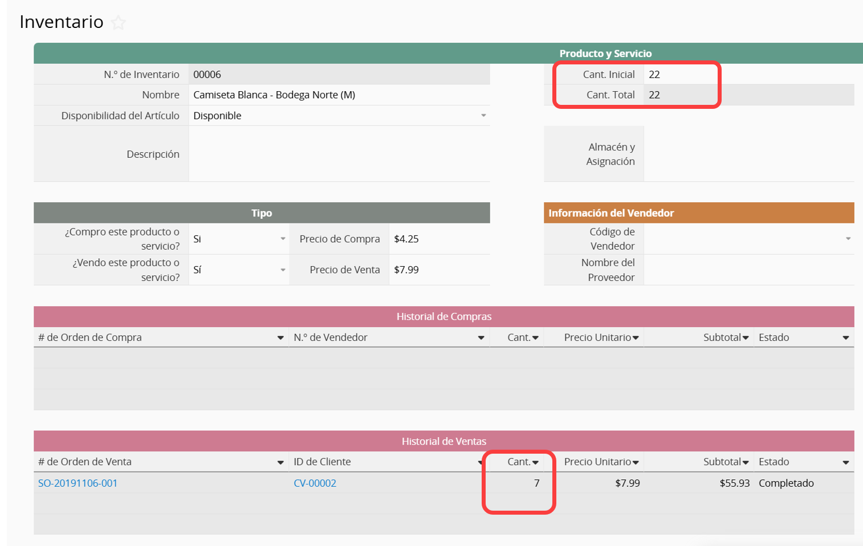Open Estado filter arrow in Historial de Ventas
Viewport: 863px width, 546px height.
tap(846, 462)
